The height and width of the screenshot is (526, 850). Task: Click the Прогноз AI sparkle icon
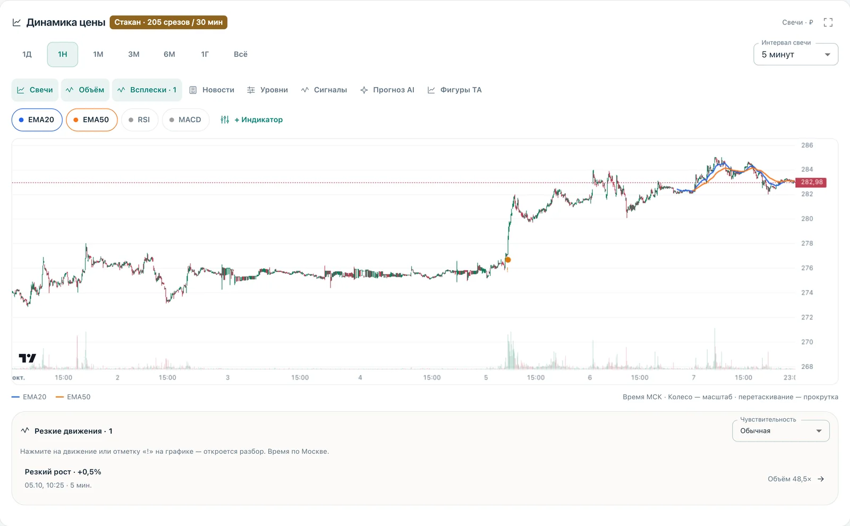pos(364,90)
